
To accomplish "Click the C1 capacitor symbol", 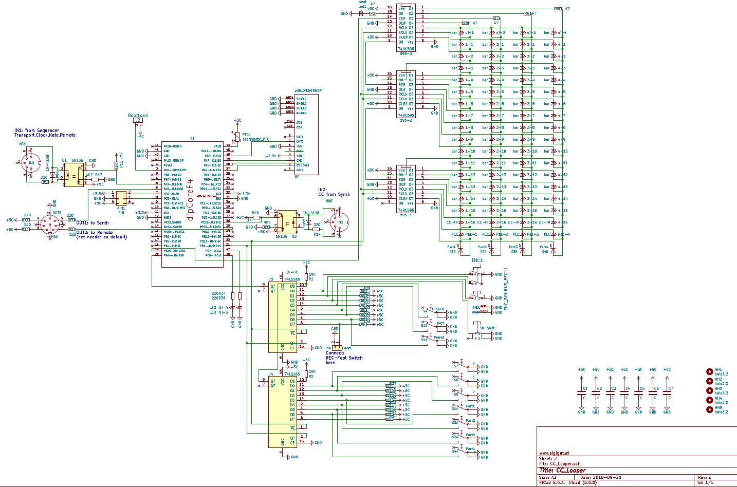I will tap(581, 394).
